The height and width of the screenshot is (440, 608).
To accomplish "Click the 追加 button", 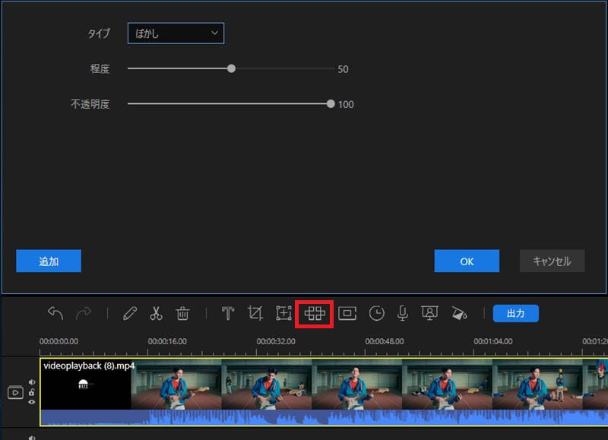I will (x=49, y=261).
